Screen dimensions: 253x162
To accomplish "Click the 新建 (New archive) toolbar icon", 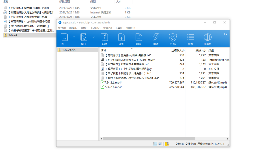I will click(x=104, y=39).
